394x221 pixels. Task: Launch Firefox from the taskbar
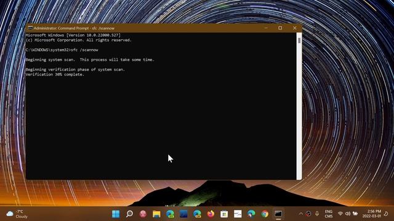click(211, 214)
